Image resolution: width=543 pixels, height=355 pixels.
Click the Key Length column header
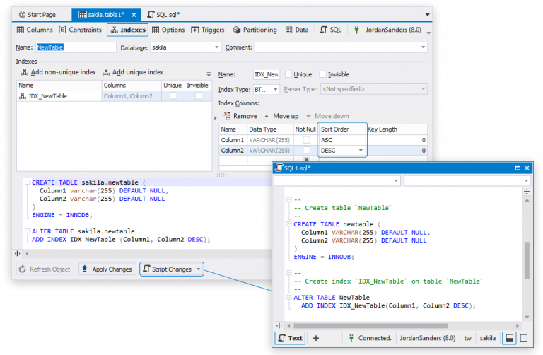pos(397,129)
